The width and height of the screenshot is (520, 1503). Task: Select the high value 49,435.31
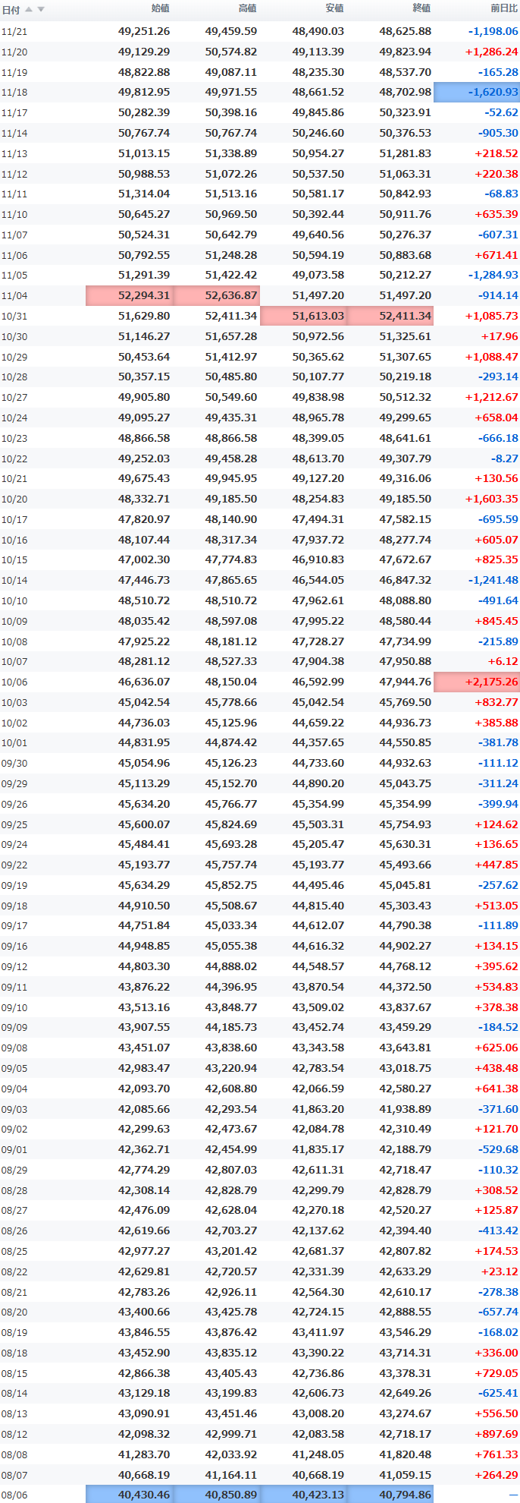(x=231, y=417)
